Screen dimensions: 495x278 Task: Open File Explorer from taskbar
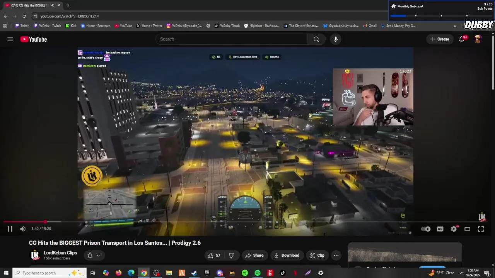[x=169, y=273]
